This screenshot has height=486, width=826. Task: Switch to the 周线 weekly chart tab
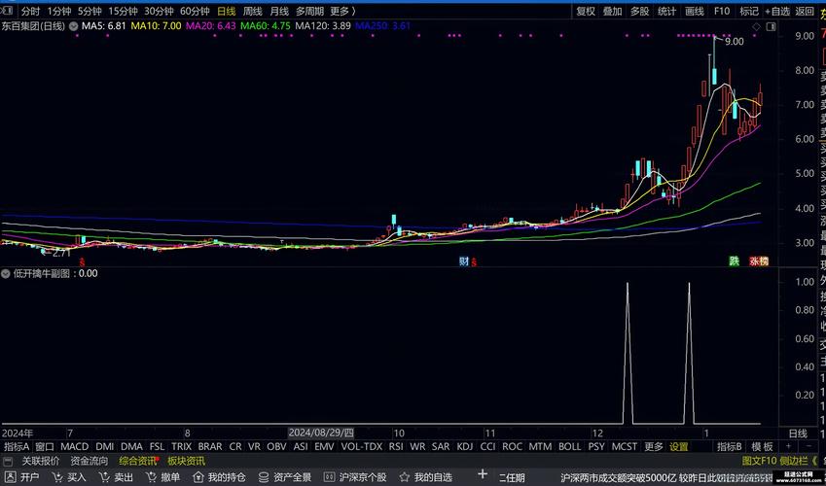pos(252,12)
